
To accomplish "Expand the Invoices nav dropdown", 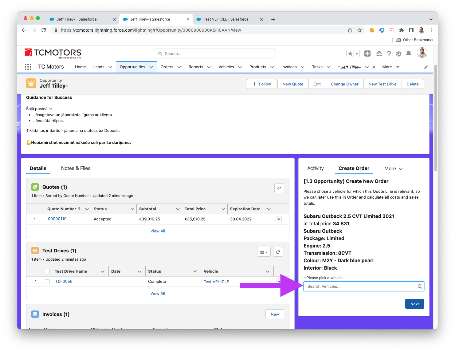I will click(x=303, y=67).
